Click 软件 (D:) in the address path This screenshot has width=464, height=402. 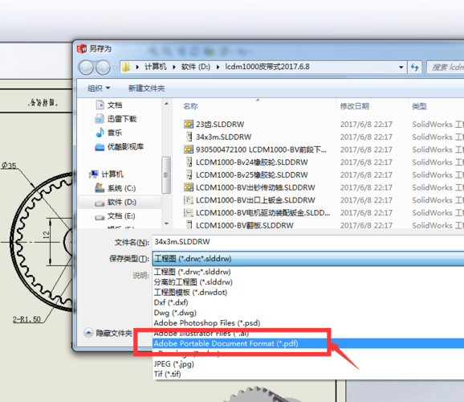(x=196, y=67)
